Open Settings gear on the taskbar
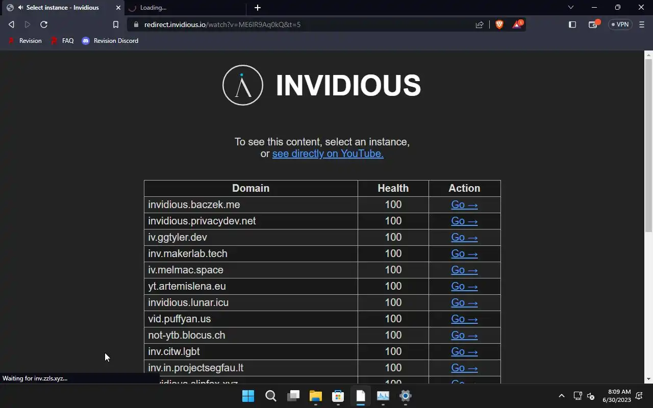Image resolution: width=653 pixels, height=408 pixels. 406,396
